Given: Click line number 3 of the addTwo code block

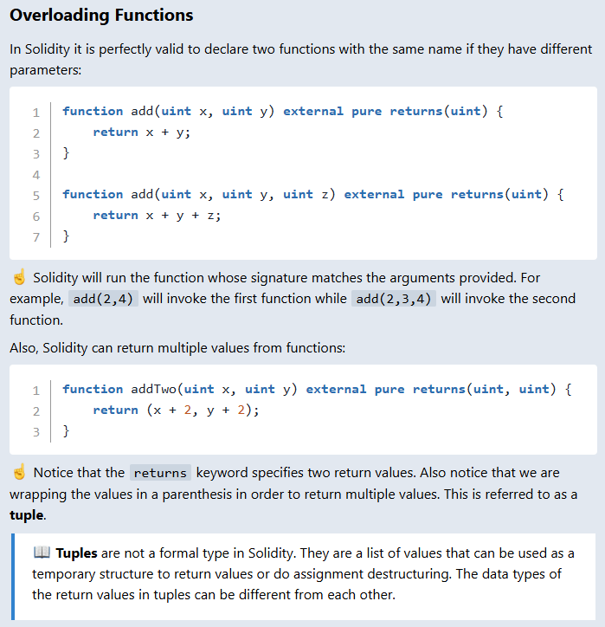Looking at the screenshot, I should click(36, 431).
